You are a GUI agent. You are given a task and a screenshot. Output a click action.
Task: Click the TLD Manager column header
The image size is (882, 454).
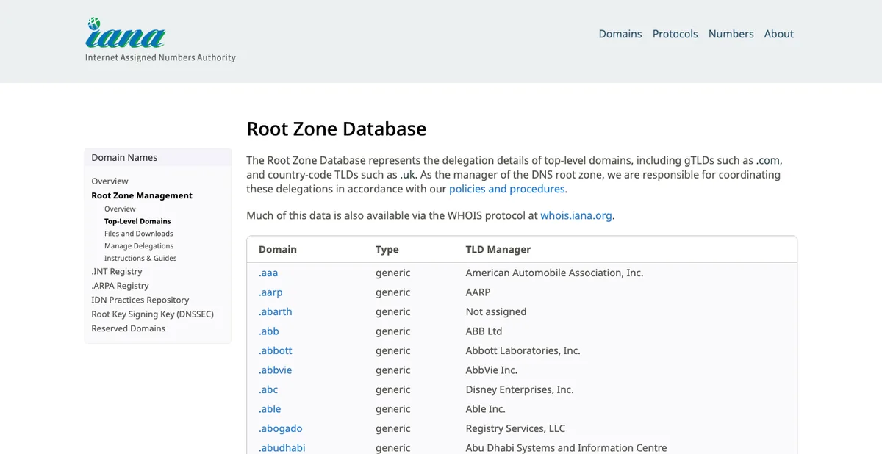(x=498, y=249)
